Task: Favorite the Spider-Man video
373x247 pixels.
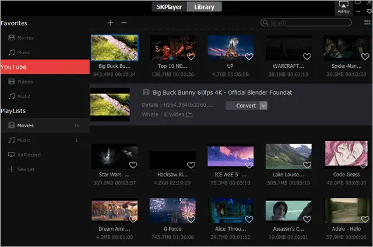Action: click(365, 57)
